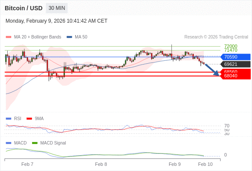Viewport: 252px width, 171px height.
Task: Click the red 9MA legend swatch
Action: [29, 119]
